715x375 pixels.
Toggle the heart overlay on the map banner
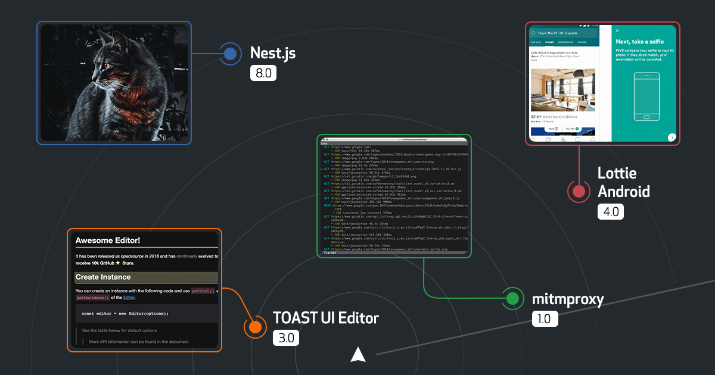pyautogui.click(x=590, y=133)
